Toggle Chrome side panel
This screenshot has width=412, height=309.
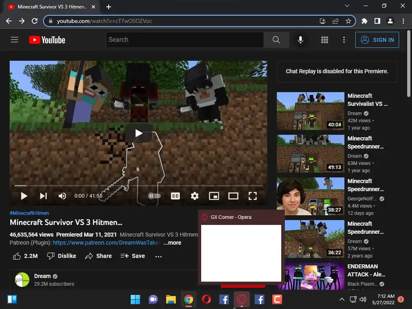(x=377, y=21)
